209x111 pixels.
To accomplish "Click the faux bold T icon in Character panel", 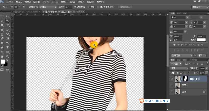I will [174, 45].
